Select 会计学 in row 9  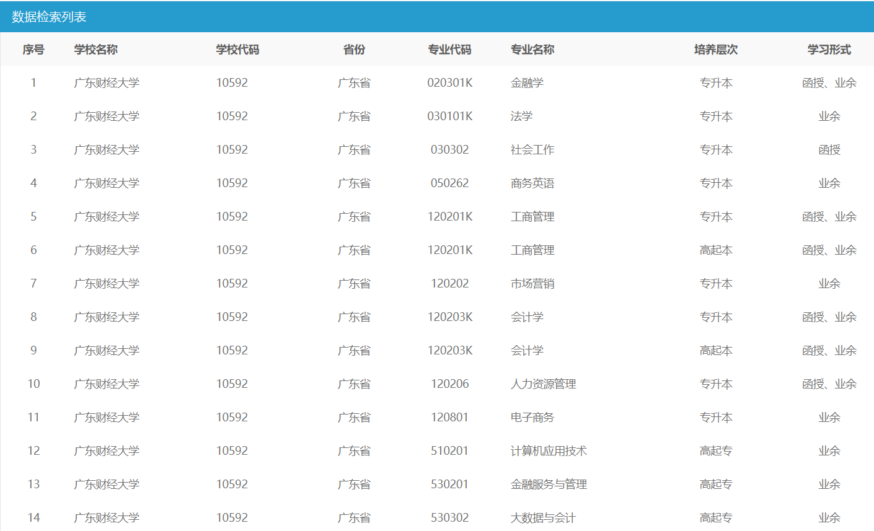[527, 351]
